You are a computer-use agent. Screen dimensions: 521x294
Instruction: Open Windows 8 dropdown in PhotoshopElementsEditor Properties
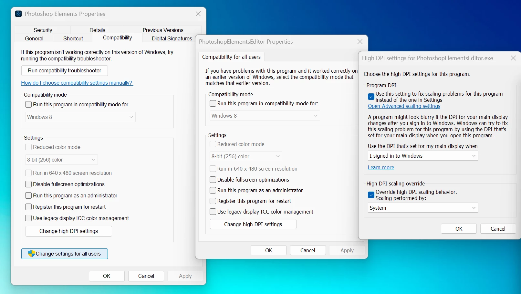pos(265,116)
